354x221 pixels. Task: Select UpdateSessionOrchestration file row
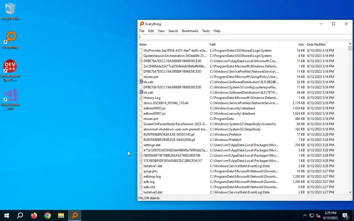click(x=243, y=56)
